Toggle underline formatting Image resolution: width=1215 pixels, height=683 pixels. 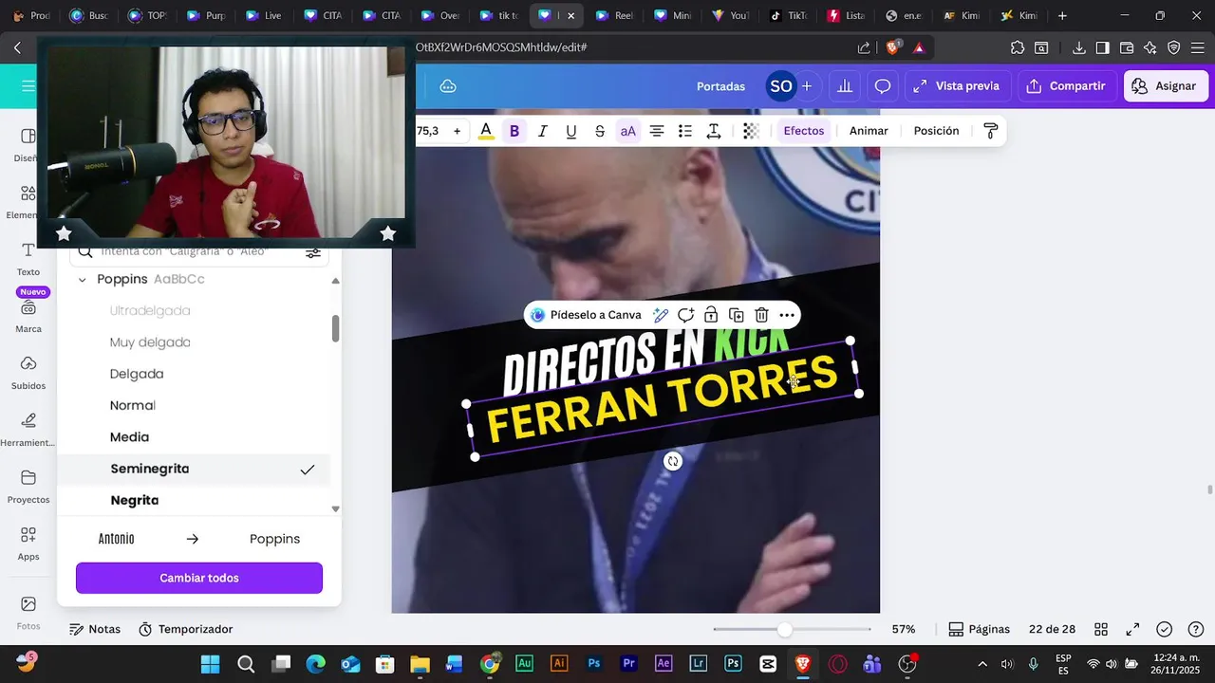pyautogui.click(x=571, y=131)
